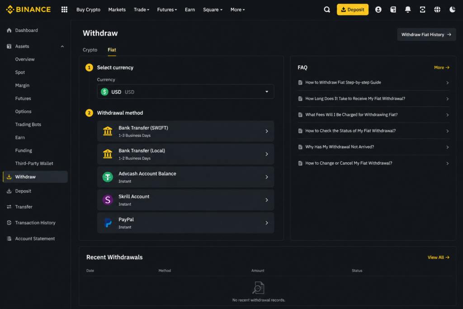Go to Overview under Assets

[x=25, y=59]
